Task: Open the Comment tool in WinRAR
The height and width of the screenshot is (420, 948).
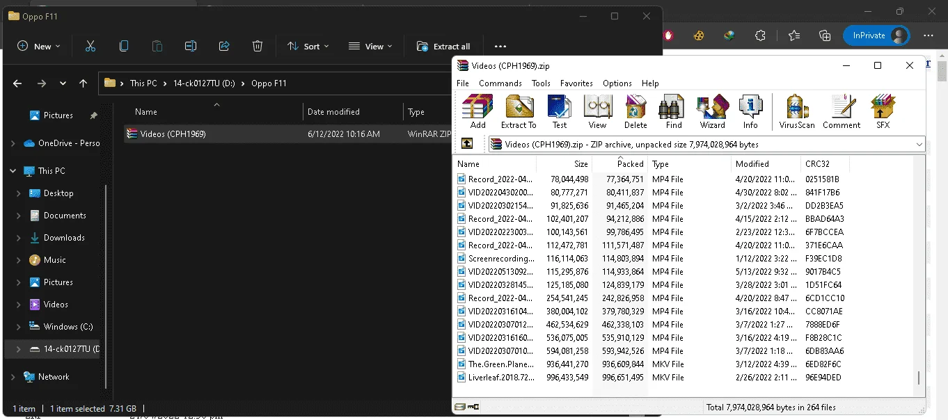Action: 842,111
